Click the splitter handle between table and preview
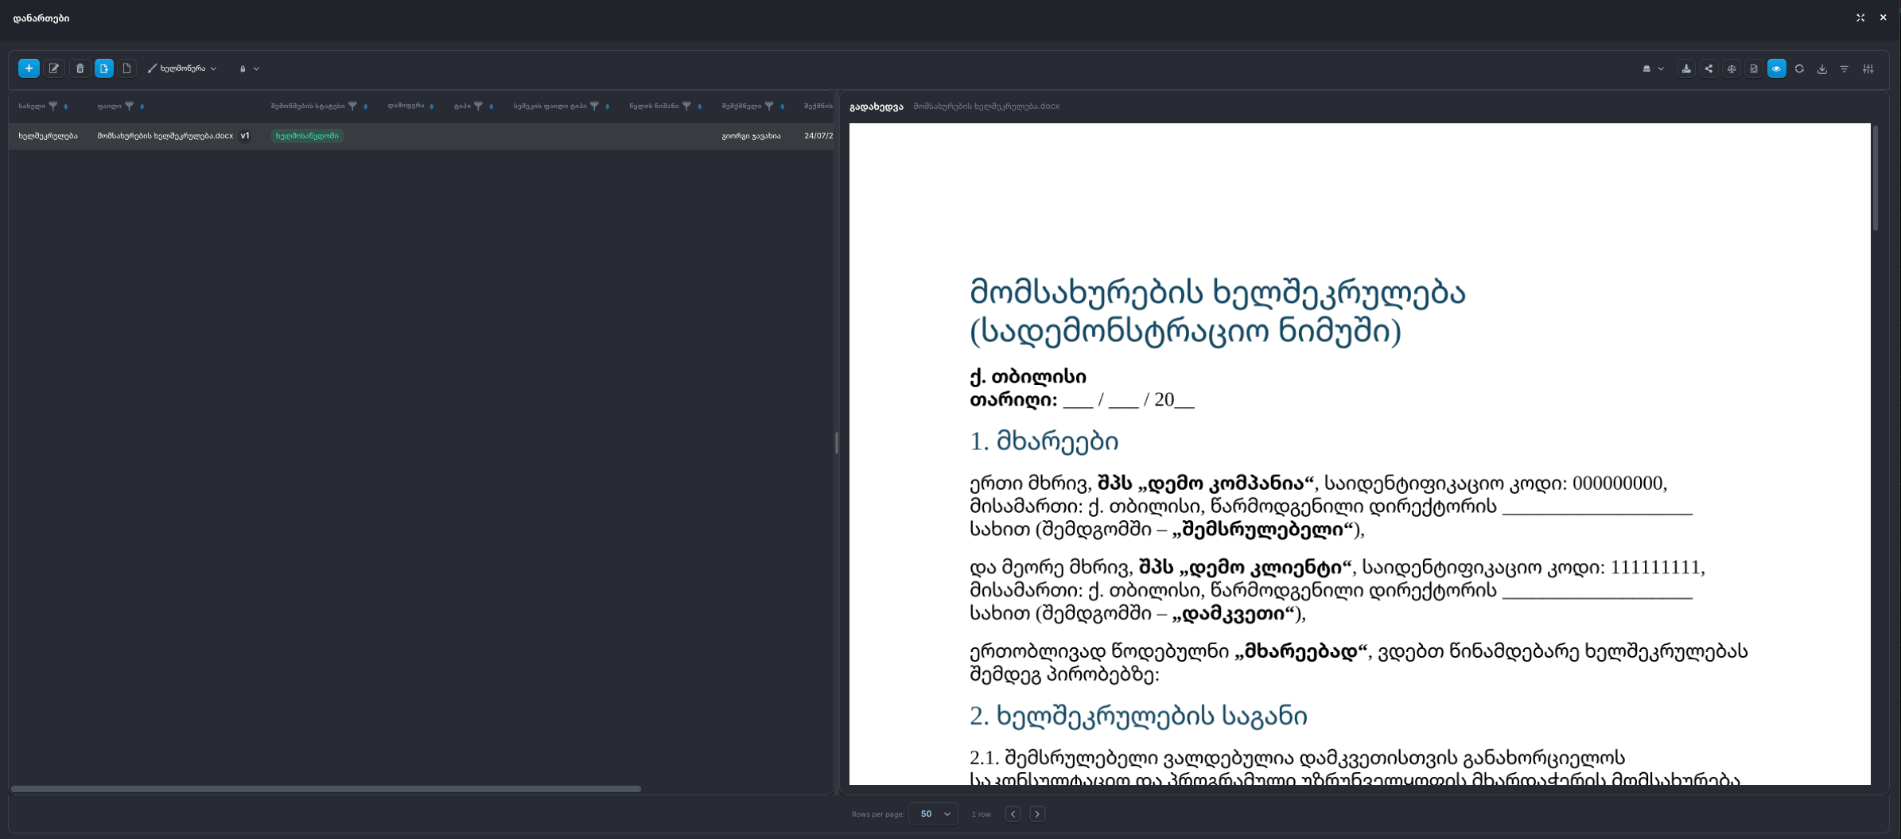This screenshot has height=839, width=1901. pyautogui.click(x=837, y=443)
